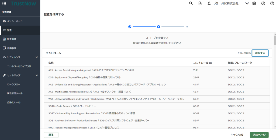
Task: Open コントロールライブラリ in sidebar
Action: click(x=19, y=66)
